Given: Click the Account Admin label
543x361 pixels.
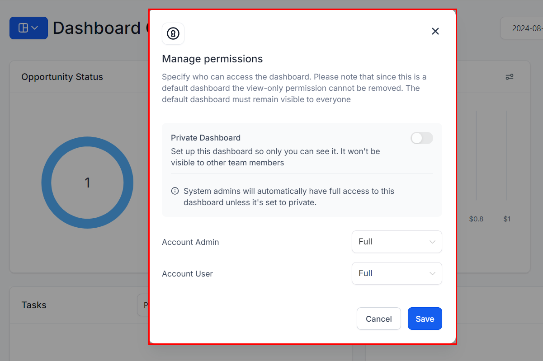Looking at the screenshot, I should 190,242.
